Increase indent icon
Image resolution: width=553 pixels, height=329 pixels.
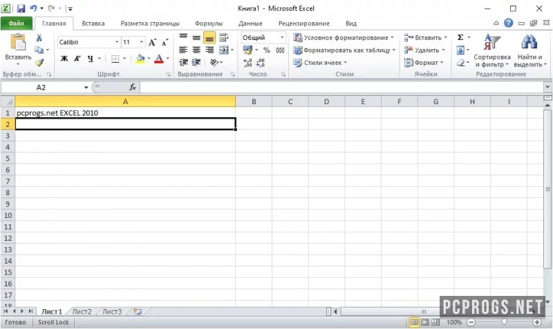(x=196, y=63)
